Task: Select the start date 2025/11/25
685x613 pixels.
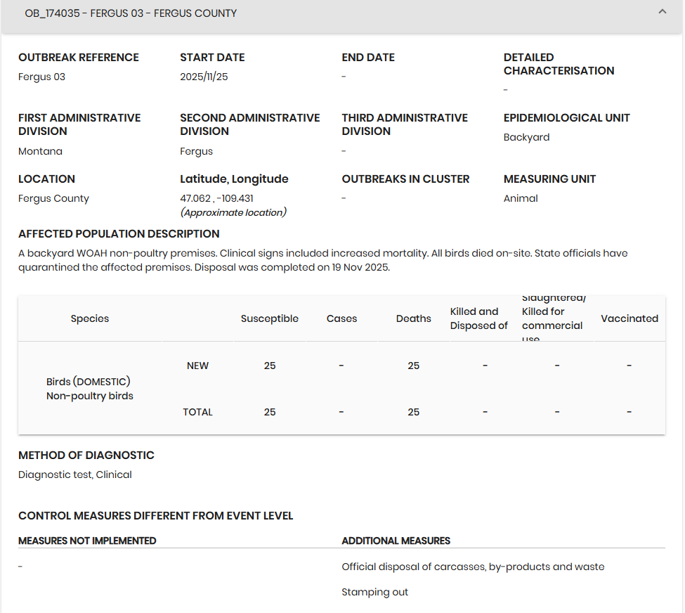Action: 204,77
